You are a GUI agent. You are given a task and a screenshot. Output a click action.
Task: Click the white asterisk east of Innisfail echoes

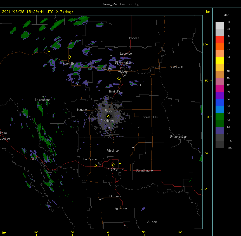click(140, 85)
